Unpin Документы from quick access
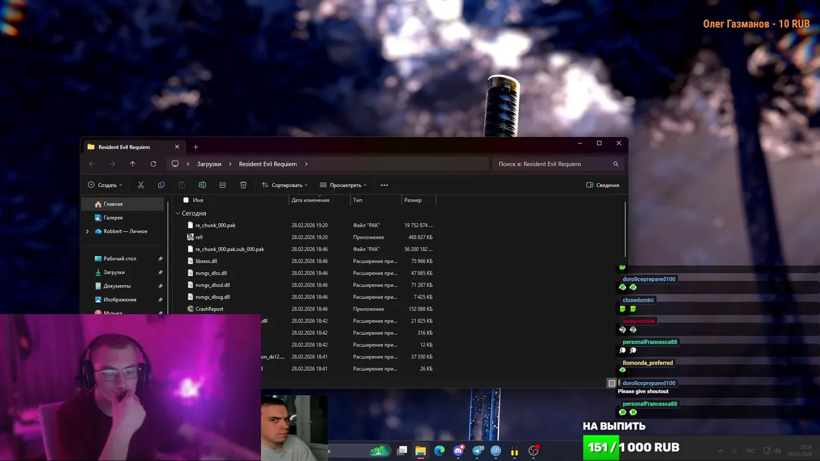The height and width of the screenshot is (461, 820). click(x=160, y=286)
